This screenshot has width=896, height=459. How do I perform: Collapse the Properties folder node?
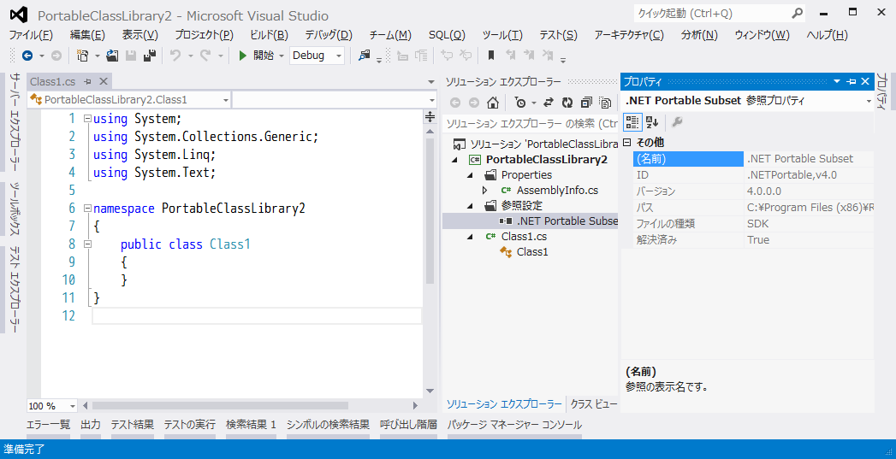coord(470,175)
